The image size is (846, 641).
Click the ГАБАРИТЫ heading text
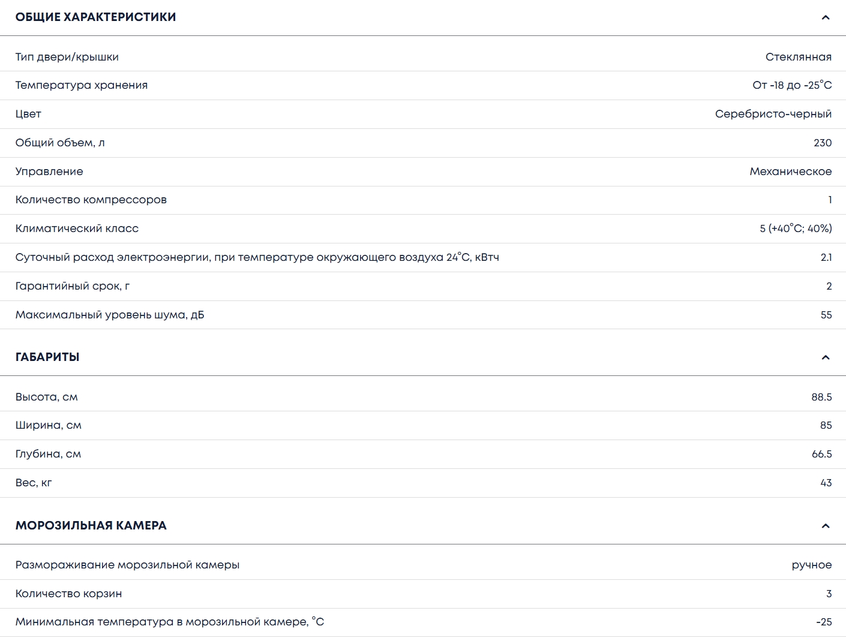coord(47,357)
